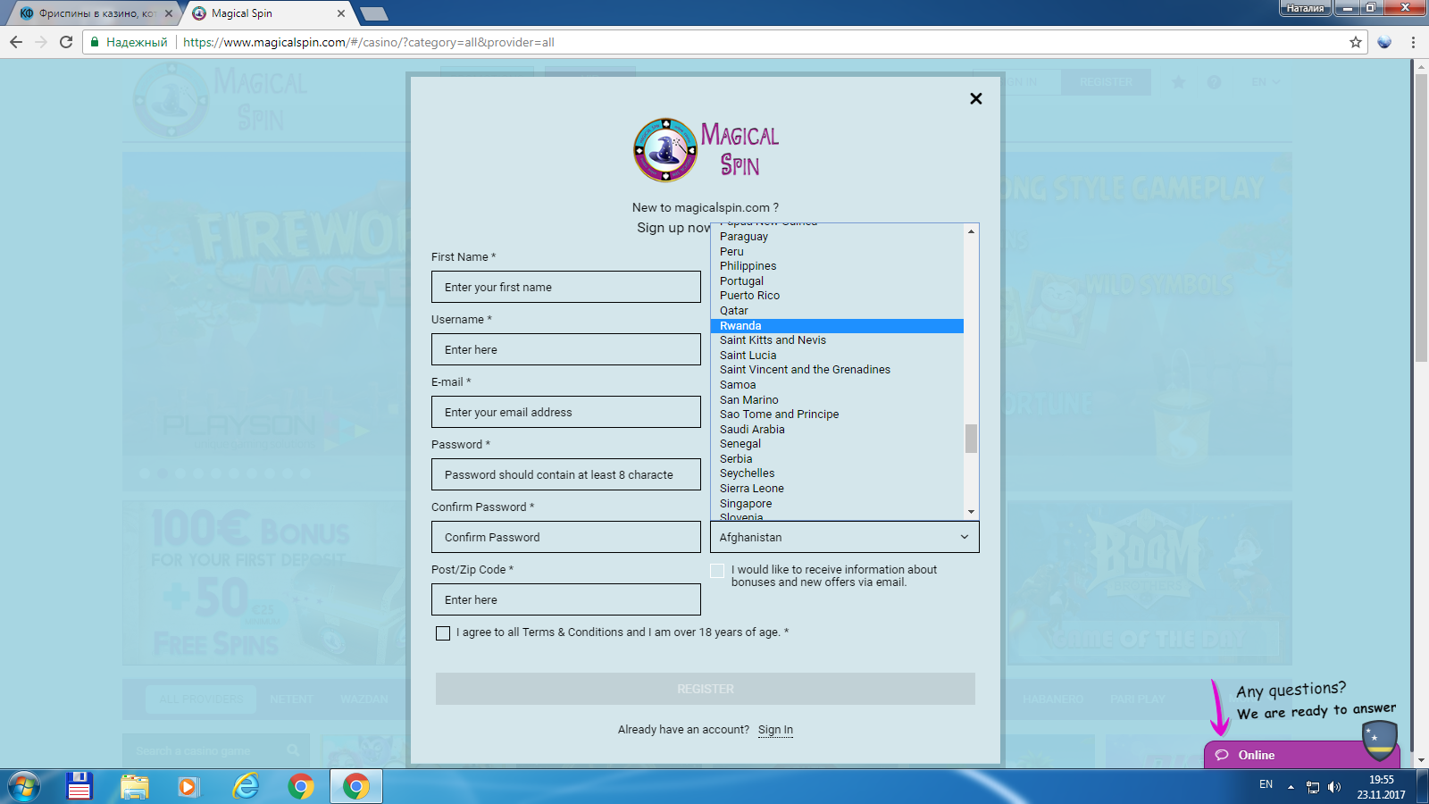
Task: Reload the page with the refresh icon
Action: (x=66, y=42)
